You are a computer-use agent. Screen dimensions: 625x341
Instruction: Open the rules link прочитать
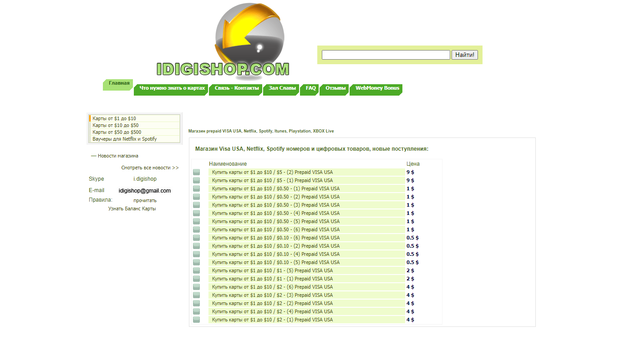(145, 200)
